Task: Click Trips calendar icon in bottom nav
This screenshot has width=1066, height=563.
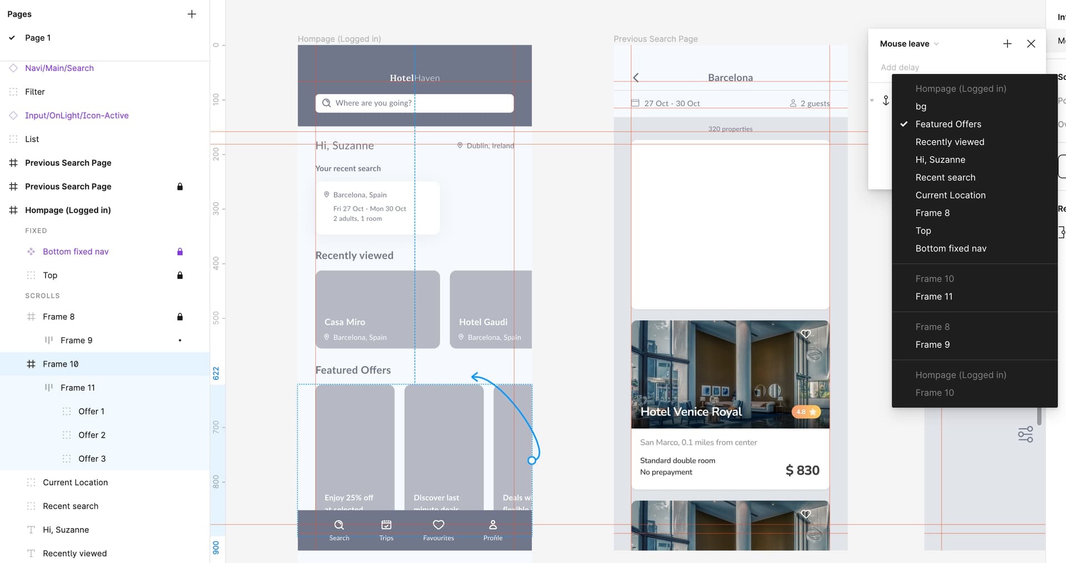Action: pyautogui.click(x=386, y=525)
